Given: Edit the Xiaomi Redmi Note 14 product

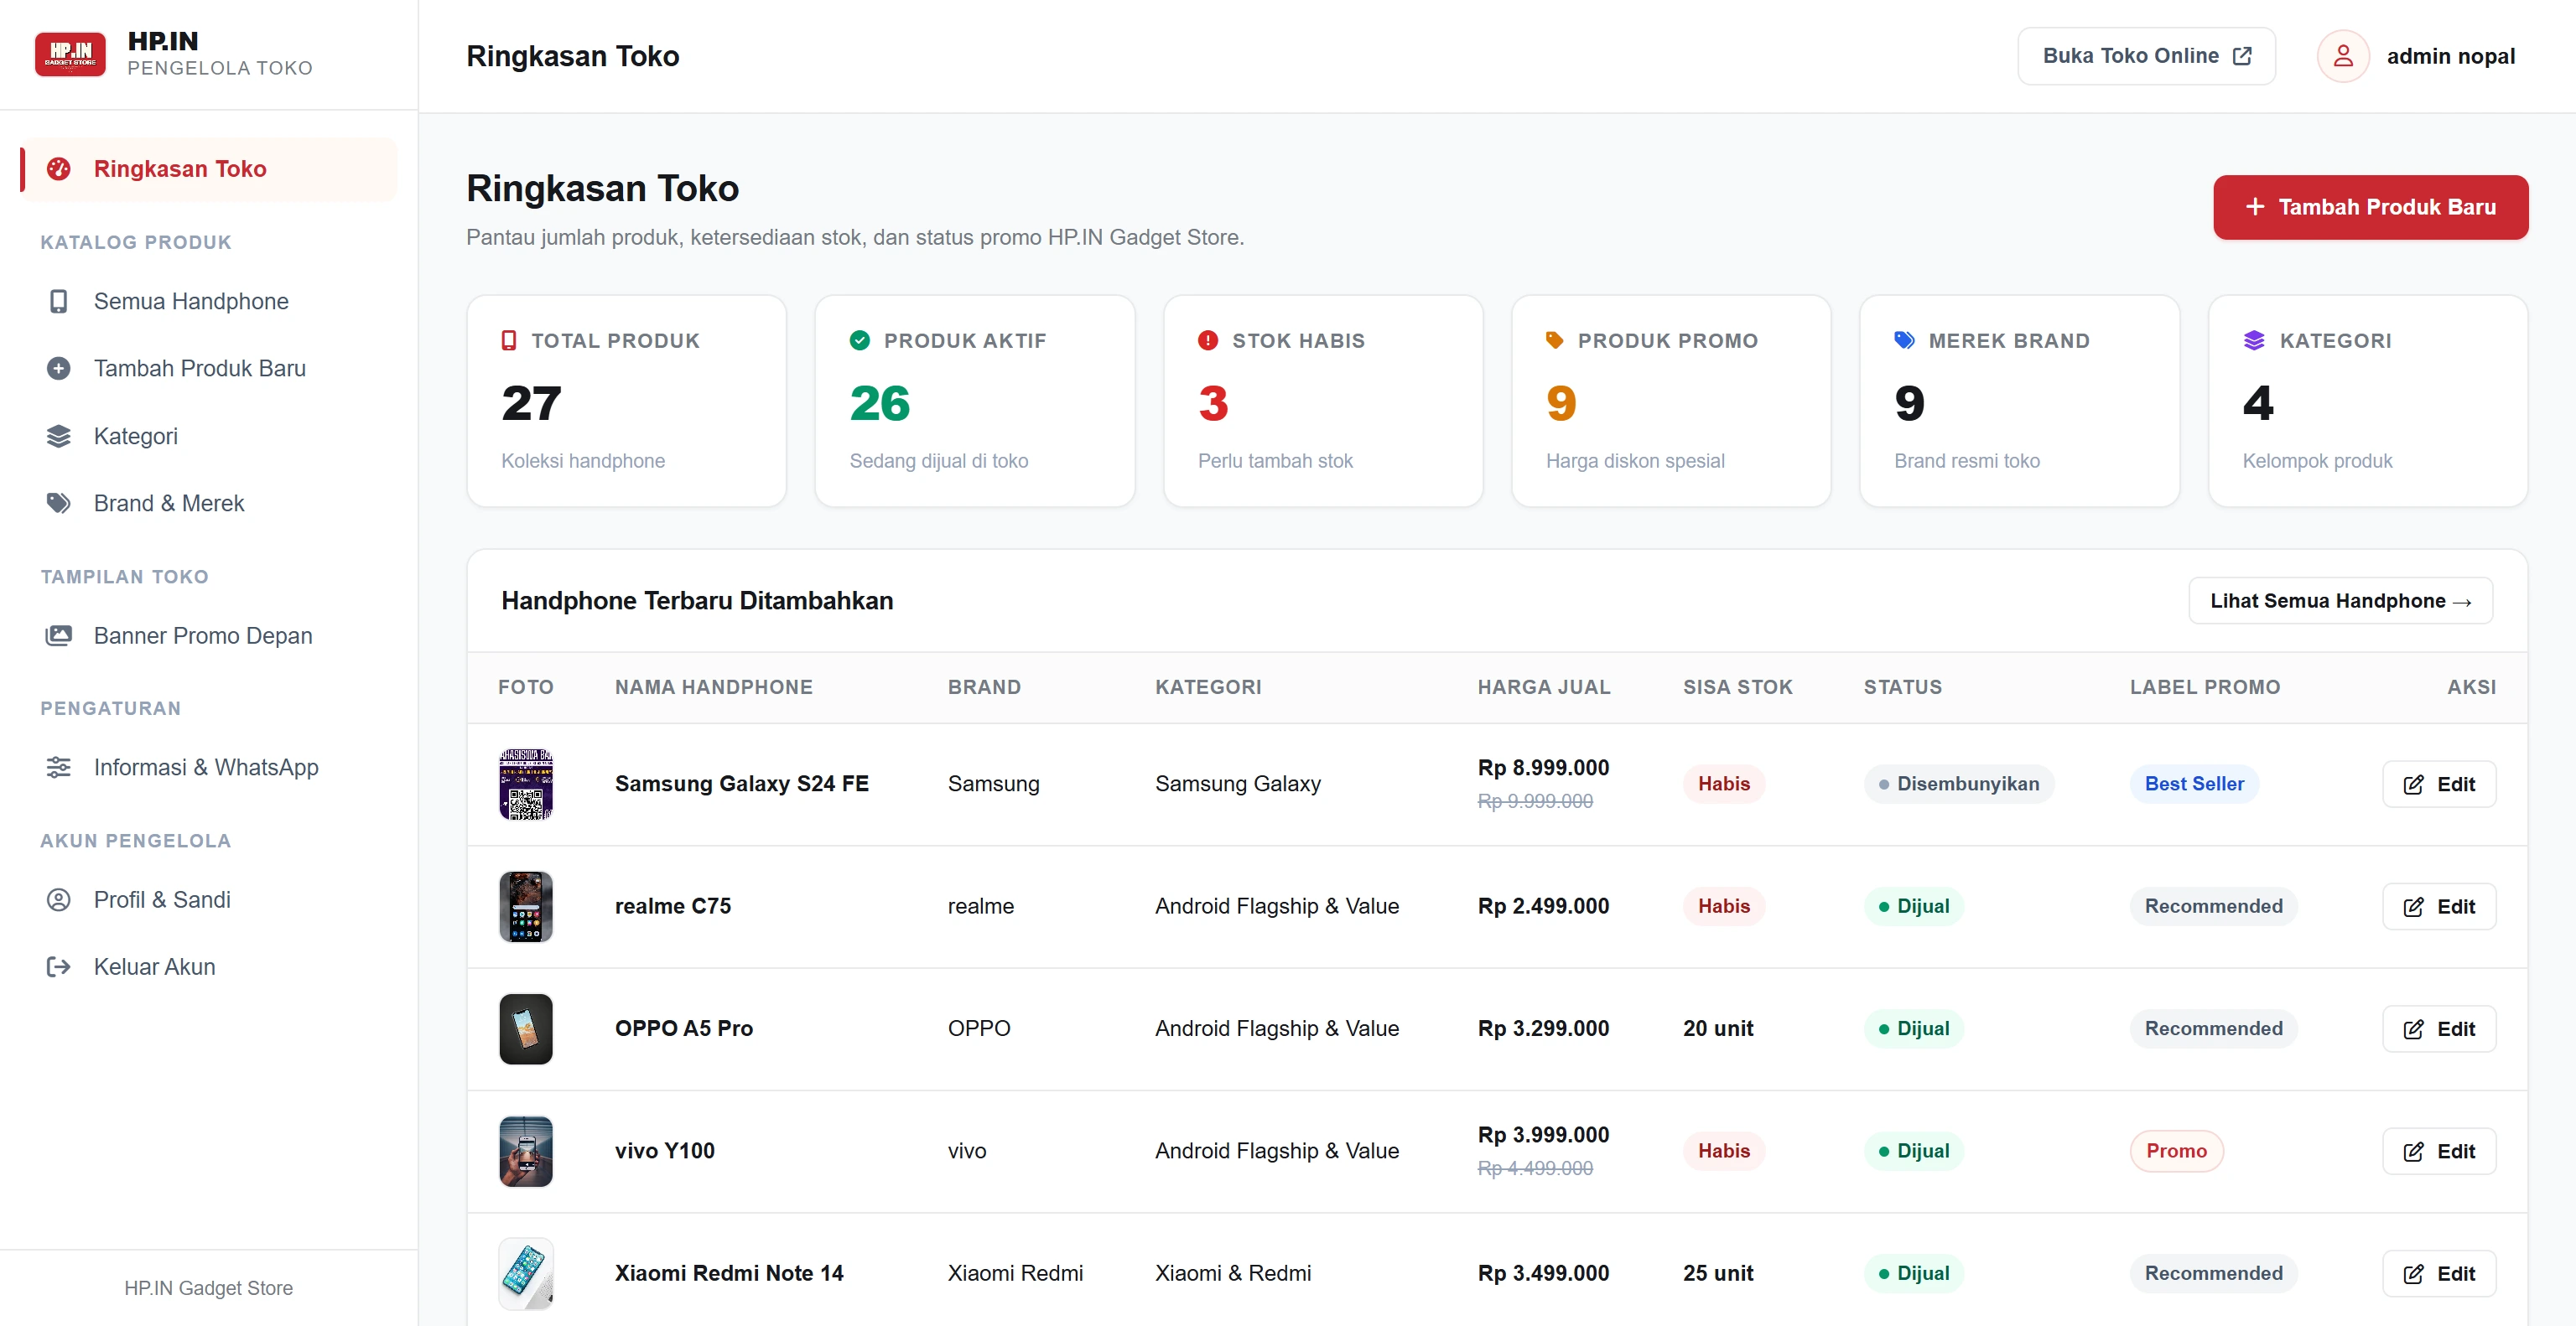Looking at the screenshot, I should tap(2439, 1274).
